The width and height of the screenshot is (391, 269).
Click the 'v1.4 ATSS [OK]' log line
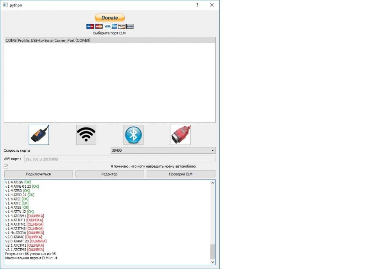[x=17, y=208]
